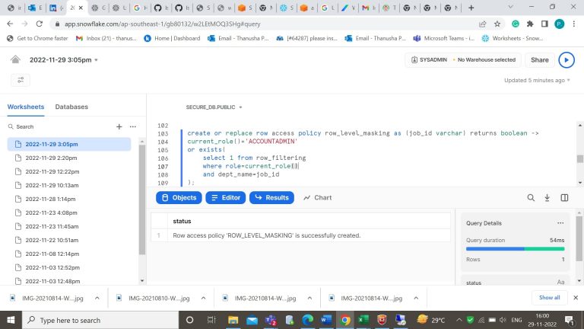Add new worksheet with plus icon
This screenshot has width=584, height=329.
tap(119, 126)
